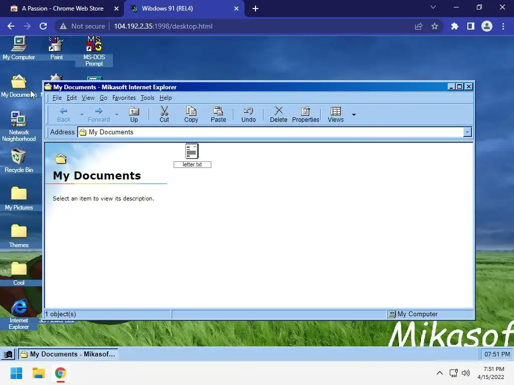Expand the Address bar dropdown
Viewport: 514px width, 385px height.
pyautogui.click(x=467, y=132)
